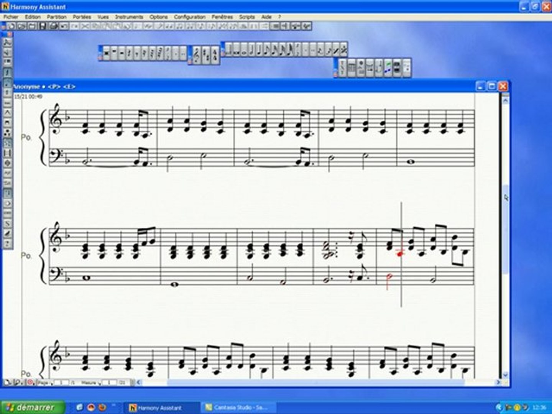Click the horizontal scrollbar left arrow
The height and width of the screenshot is (414, 552).
coord(139,382)
